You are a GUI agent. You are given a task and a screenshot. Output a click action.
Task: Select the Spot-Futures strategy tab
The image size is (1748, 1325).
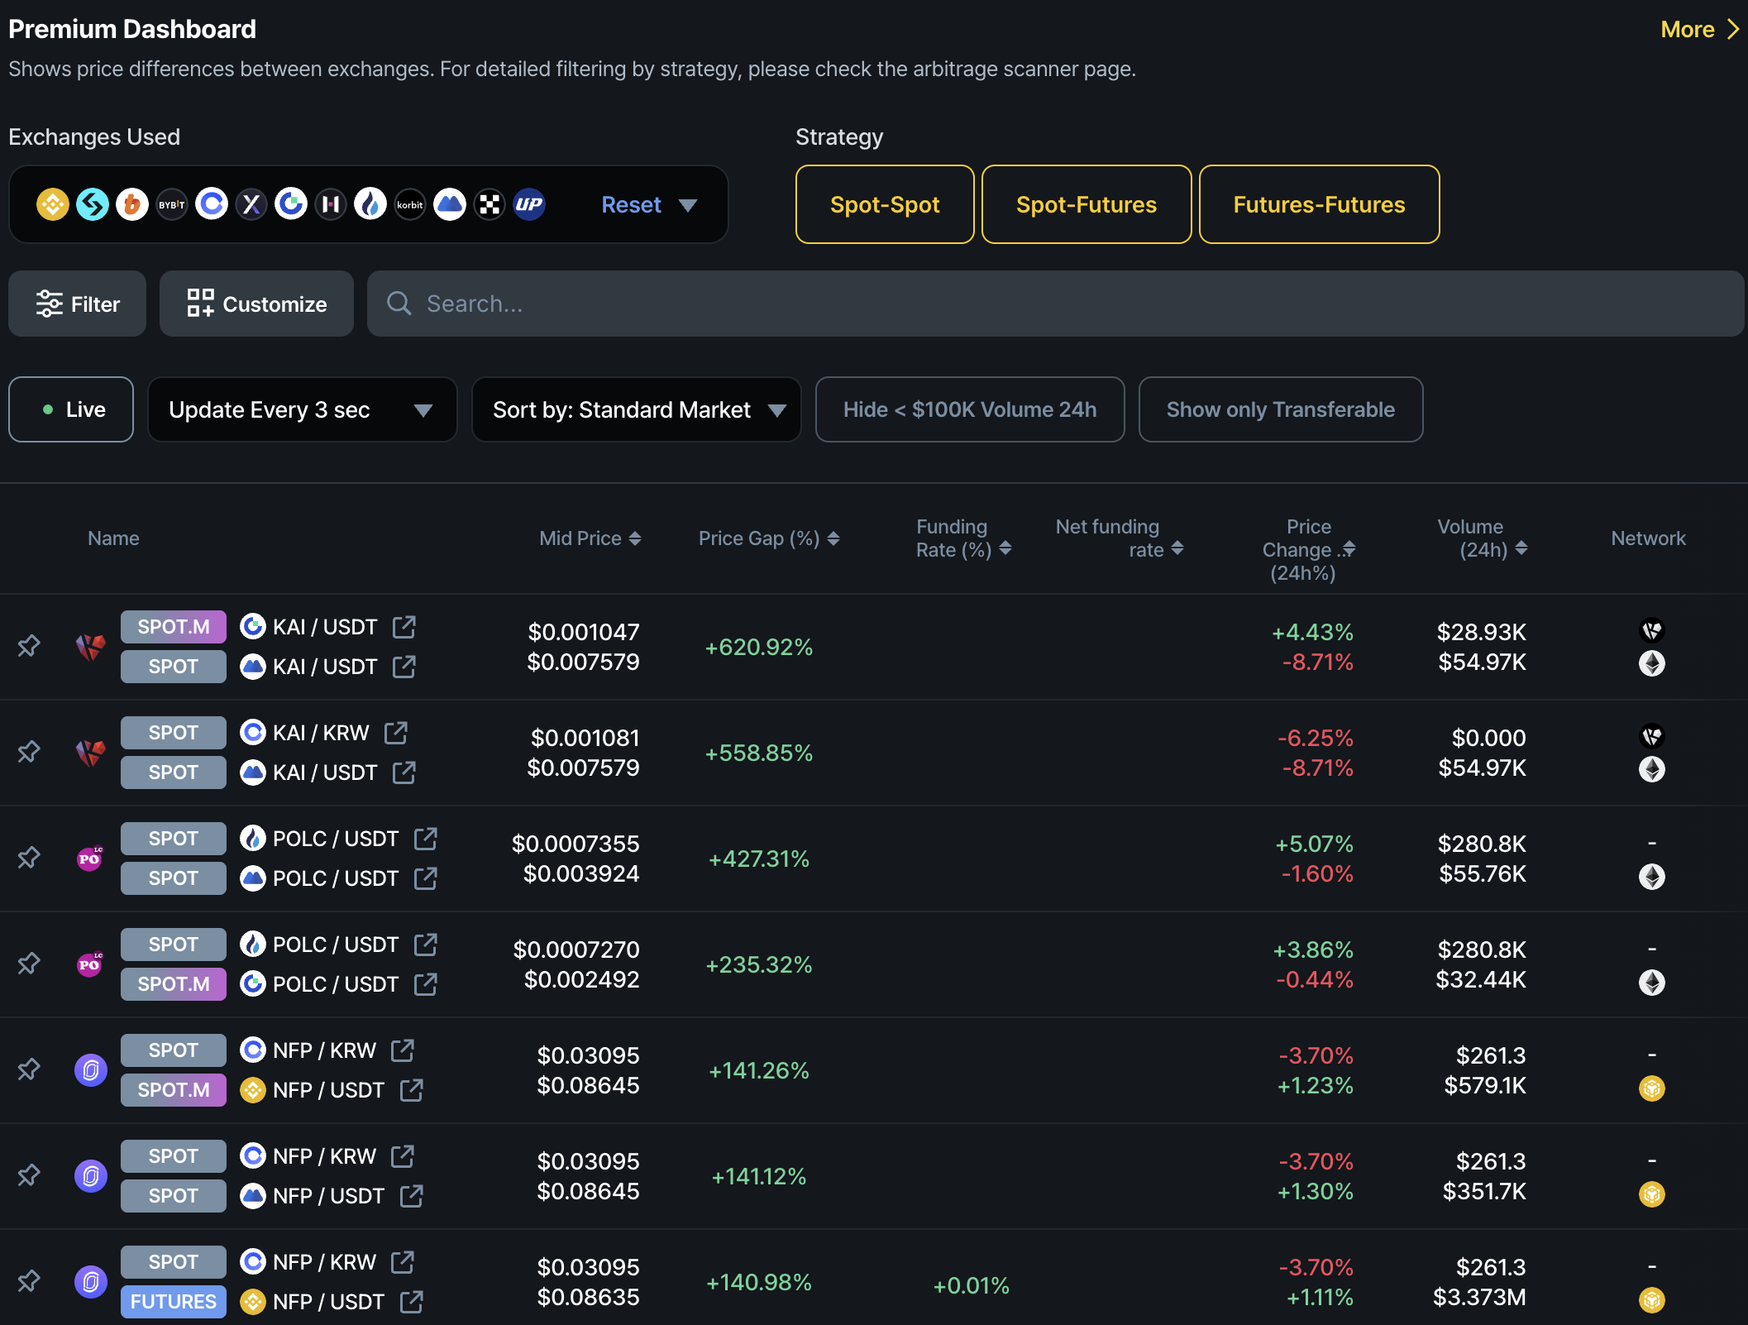pos(1086,204)
